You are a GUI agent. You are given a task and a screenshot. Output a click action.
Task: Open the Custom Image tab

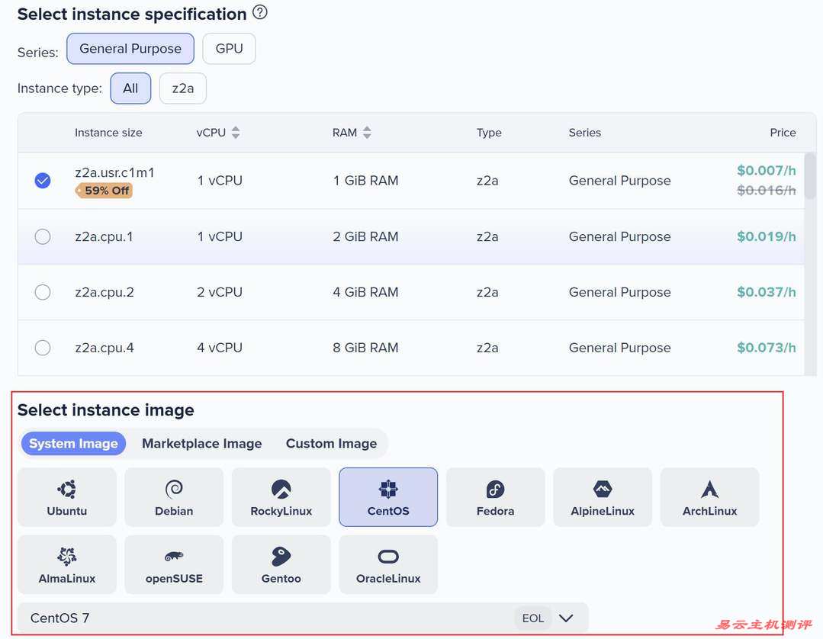coord(331,444)
